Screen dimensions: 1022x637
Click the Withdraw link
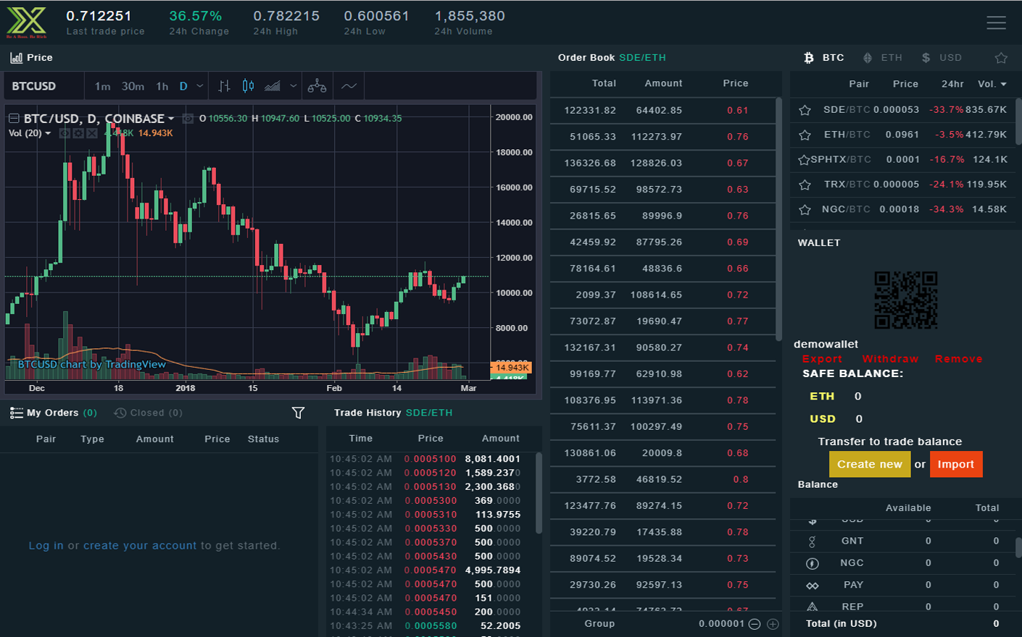pyautogui.click(x=890, y=359)
